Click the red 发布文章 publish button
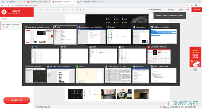The width and height of the screenshot is (202, 109). [197, 10]
